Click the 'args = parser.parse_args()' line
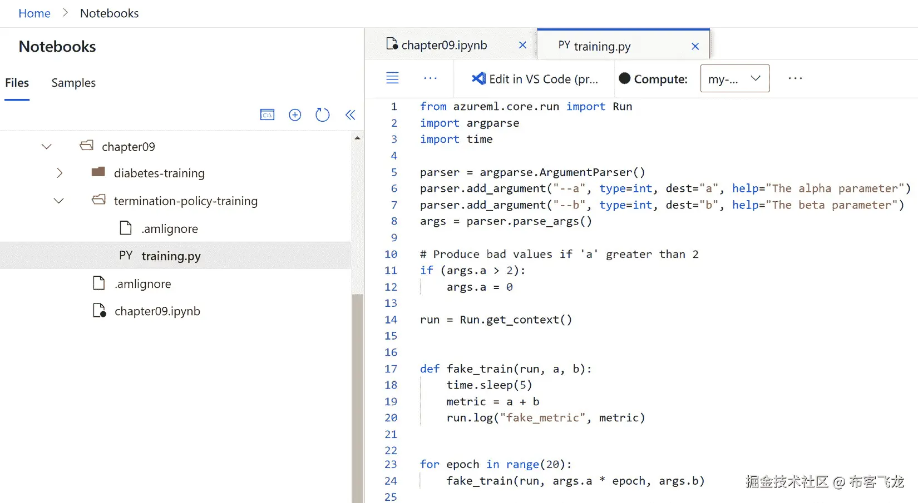918x503 pixels. 506,221
